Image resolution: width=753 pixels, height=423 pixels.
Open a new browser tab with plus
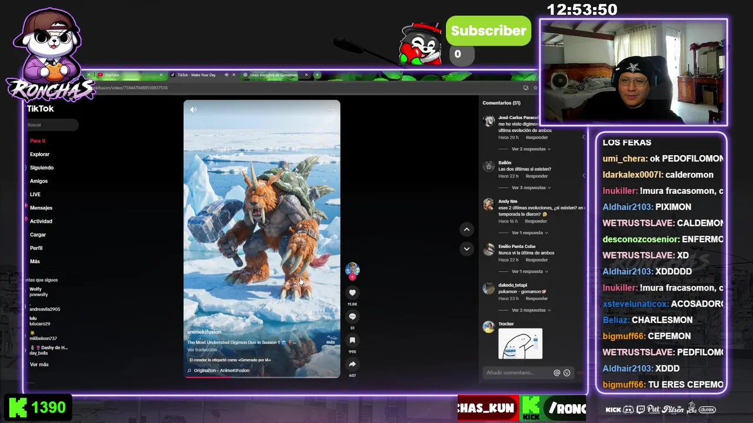(317, 75)
